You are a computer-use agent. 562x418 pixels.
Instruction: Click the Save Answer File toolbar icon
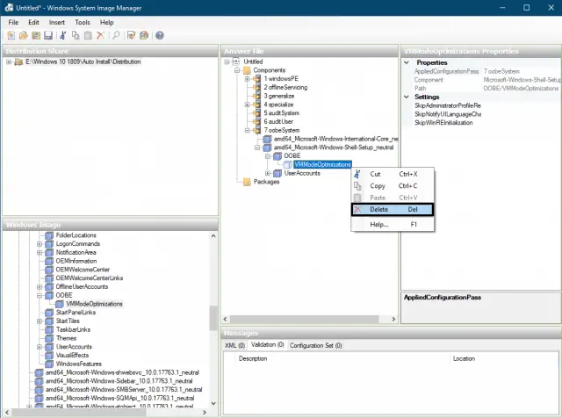tap(48, 36)
